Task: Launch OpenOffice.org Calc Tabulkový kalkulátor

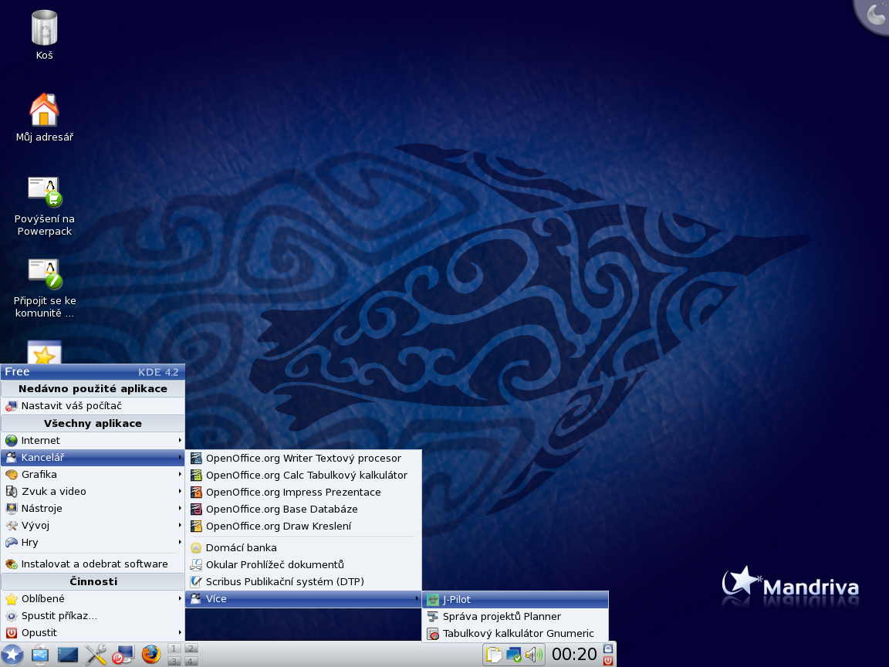Action: [304, 475]
